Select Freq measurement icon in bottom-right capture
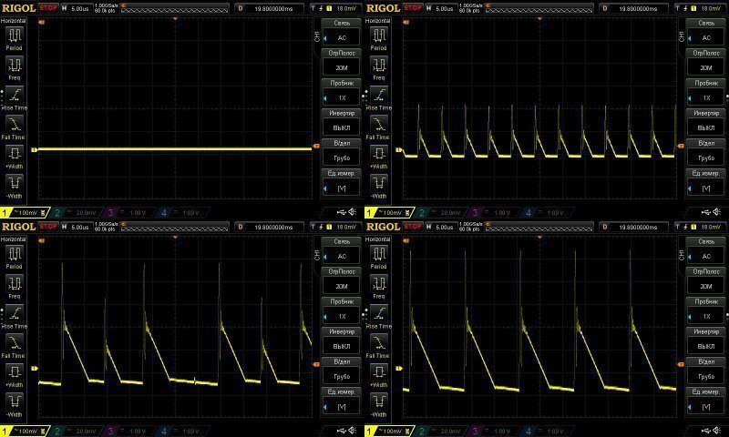The width and height of the screenshot is (729, 437). pos(379,284)
